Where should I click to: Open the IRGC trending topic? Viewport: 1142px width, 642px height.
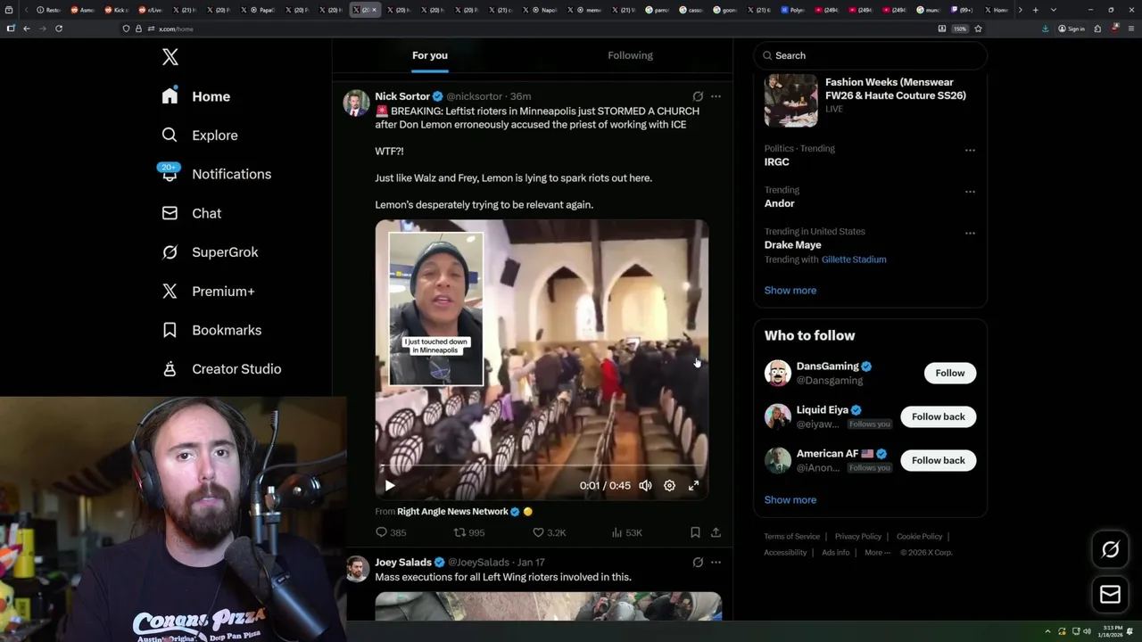[x=777, y=162]
